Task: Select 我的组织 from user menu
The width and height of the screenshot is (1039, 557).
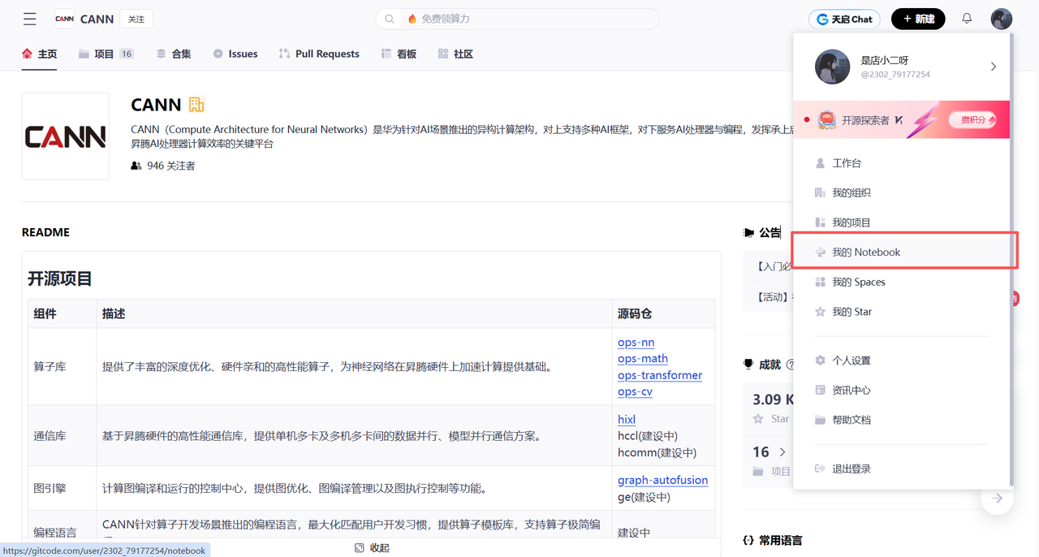Action: coord(901,192)
